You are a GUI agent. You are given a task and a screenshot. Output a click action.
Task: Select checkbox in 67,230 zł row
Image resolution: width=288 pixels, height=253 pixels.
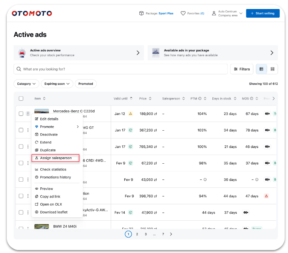coord(21,163)
